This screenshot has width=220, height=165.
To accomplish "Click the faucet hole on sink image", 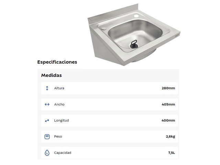I will tap(136, 16).
